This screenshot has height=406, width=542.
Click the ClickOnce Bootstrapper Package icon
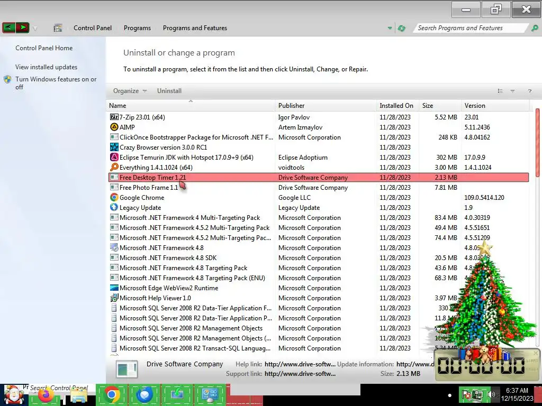[x=114, y=137]
